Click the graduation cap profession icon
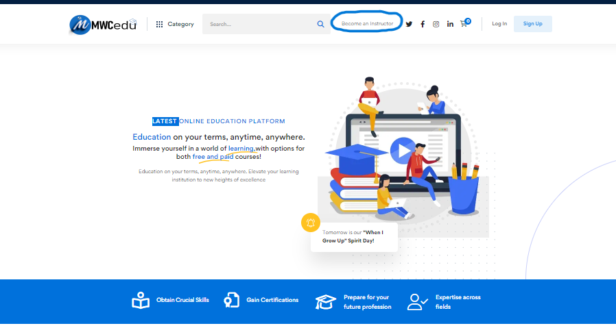This screenshot has width=616, height=328. click(x=325, y=302)
